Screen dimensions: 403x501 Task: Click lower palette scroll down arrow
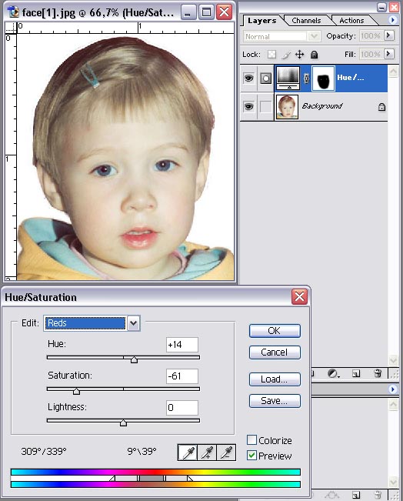(x=393, y=482)
